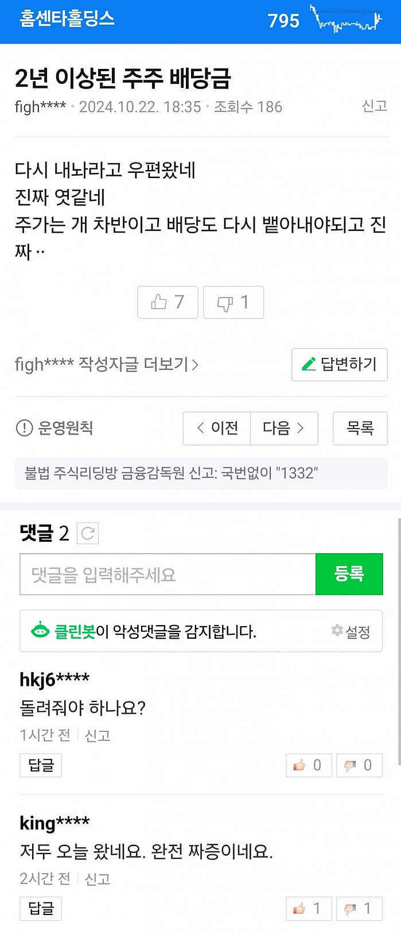Click the 목록 list button
The height and width of the screenshot is (934, 401).
pyautogui.click(x=360, y=428)
